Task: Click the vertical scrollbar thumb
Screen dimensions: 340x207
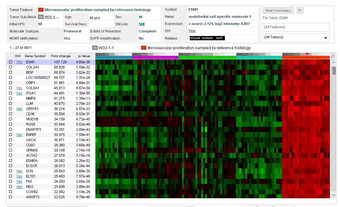Action: click(334, 71)
